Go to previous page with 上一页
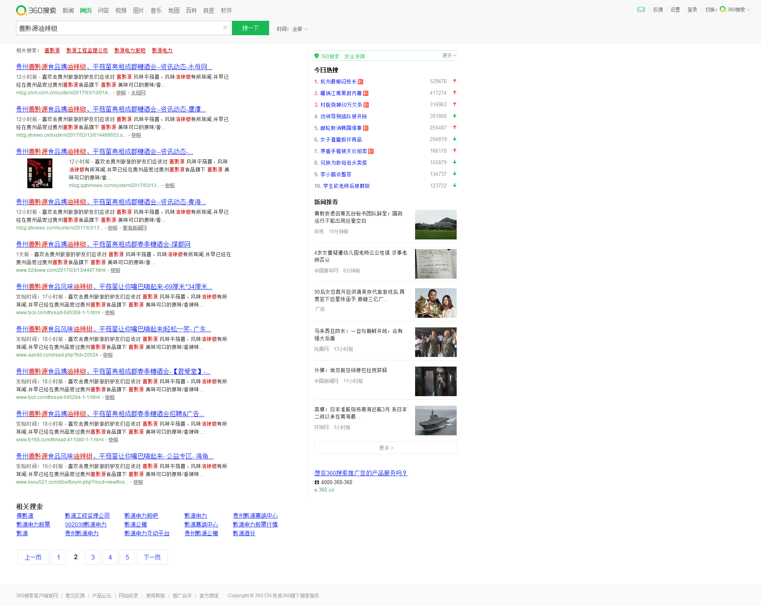761x606 pixels. click(x=33, y=557)
